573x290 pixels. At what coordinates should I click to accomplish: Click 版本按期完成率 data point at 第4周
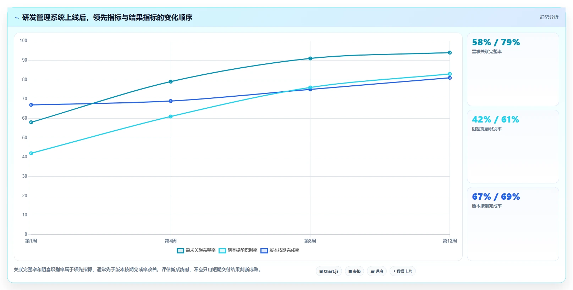point(171,101)
